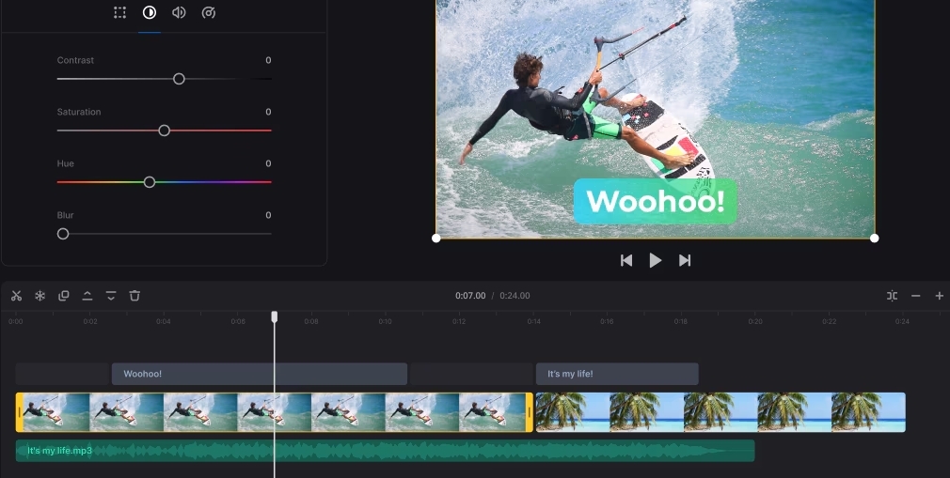Skip to previous clip button
This screenshot has width=950, height=478.
click(x=626, y=261)
